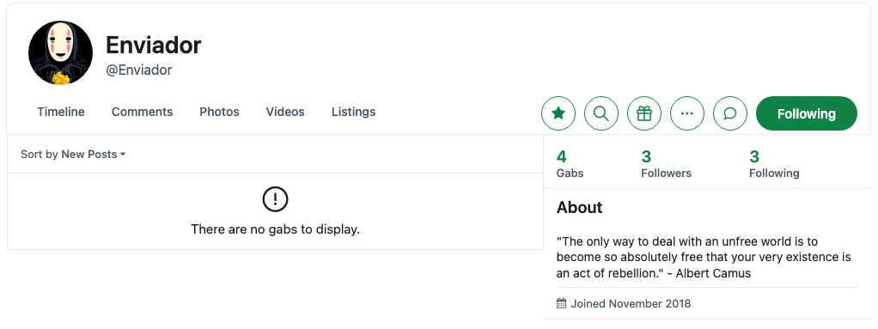Click the star favorite icon button
Screen dimensions: 878x329
click(558, 113)
